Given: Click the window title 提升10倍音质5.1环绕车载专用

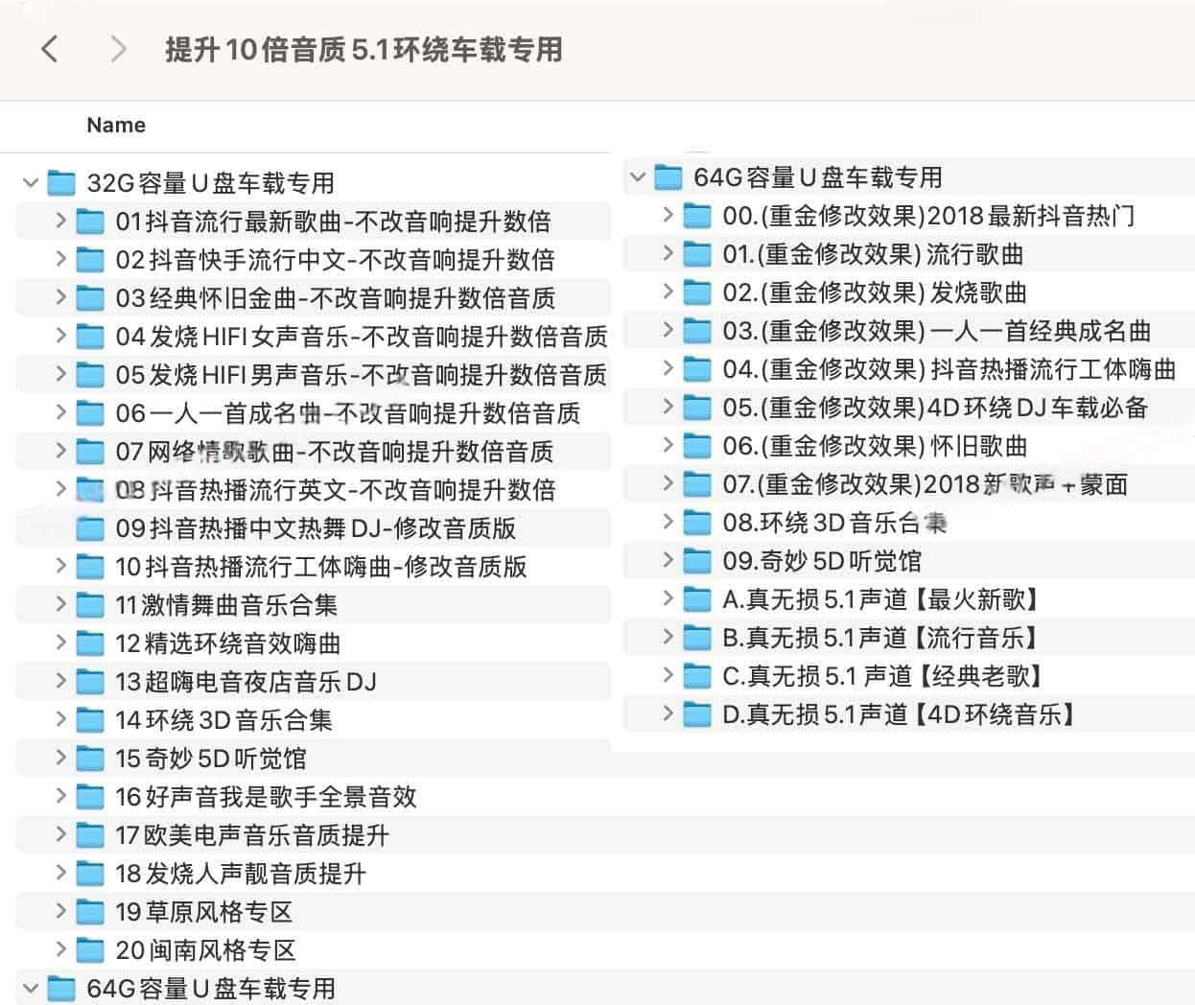Looking at the screenshot, I should [363, 49].
